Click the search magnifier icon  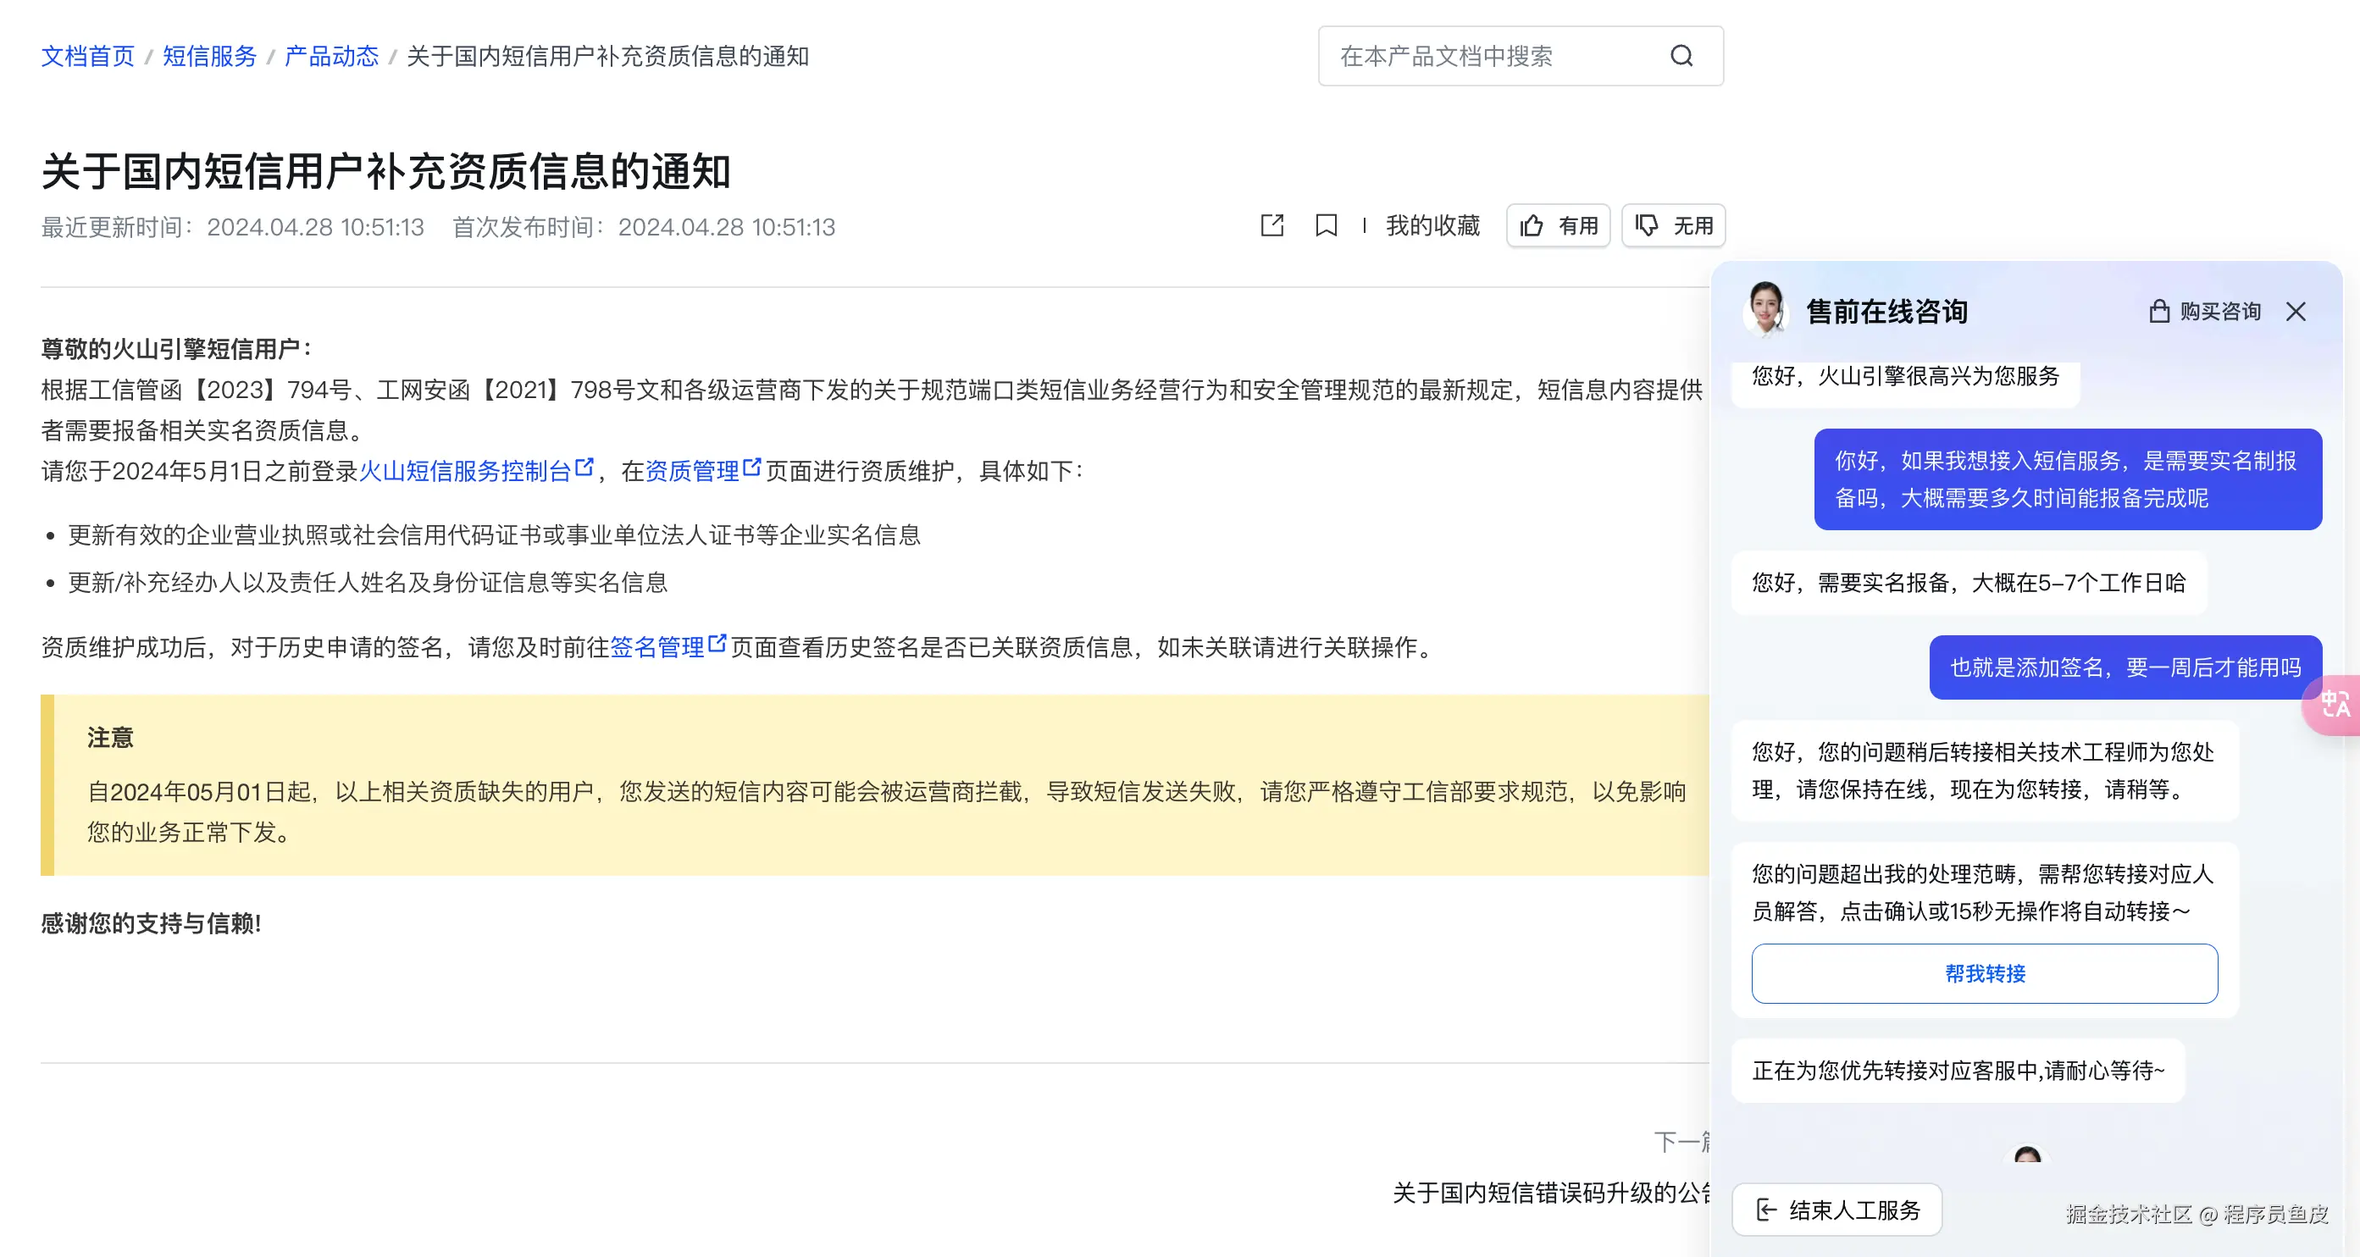click(1681, 56)
